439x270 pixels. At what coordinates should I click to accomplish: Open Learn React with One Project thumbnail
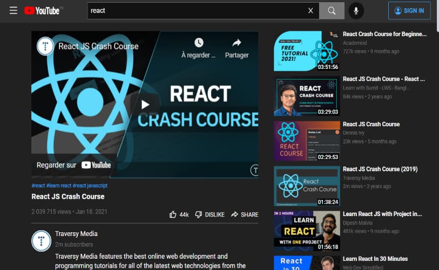coord(307,231)
